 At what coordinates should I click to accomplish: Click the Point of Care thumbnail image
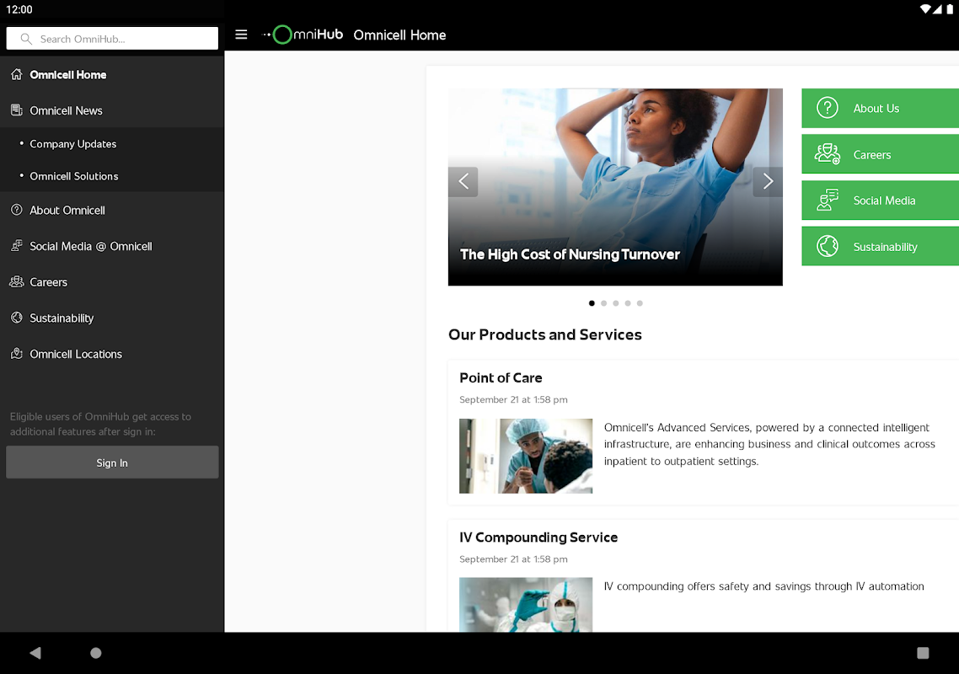pos(526,456)
